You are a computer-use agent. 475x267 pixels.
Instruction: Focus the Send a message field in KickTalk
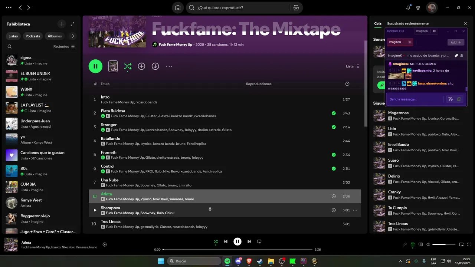[x=415, y=99]
